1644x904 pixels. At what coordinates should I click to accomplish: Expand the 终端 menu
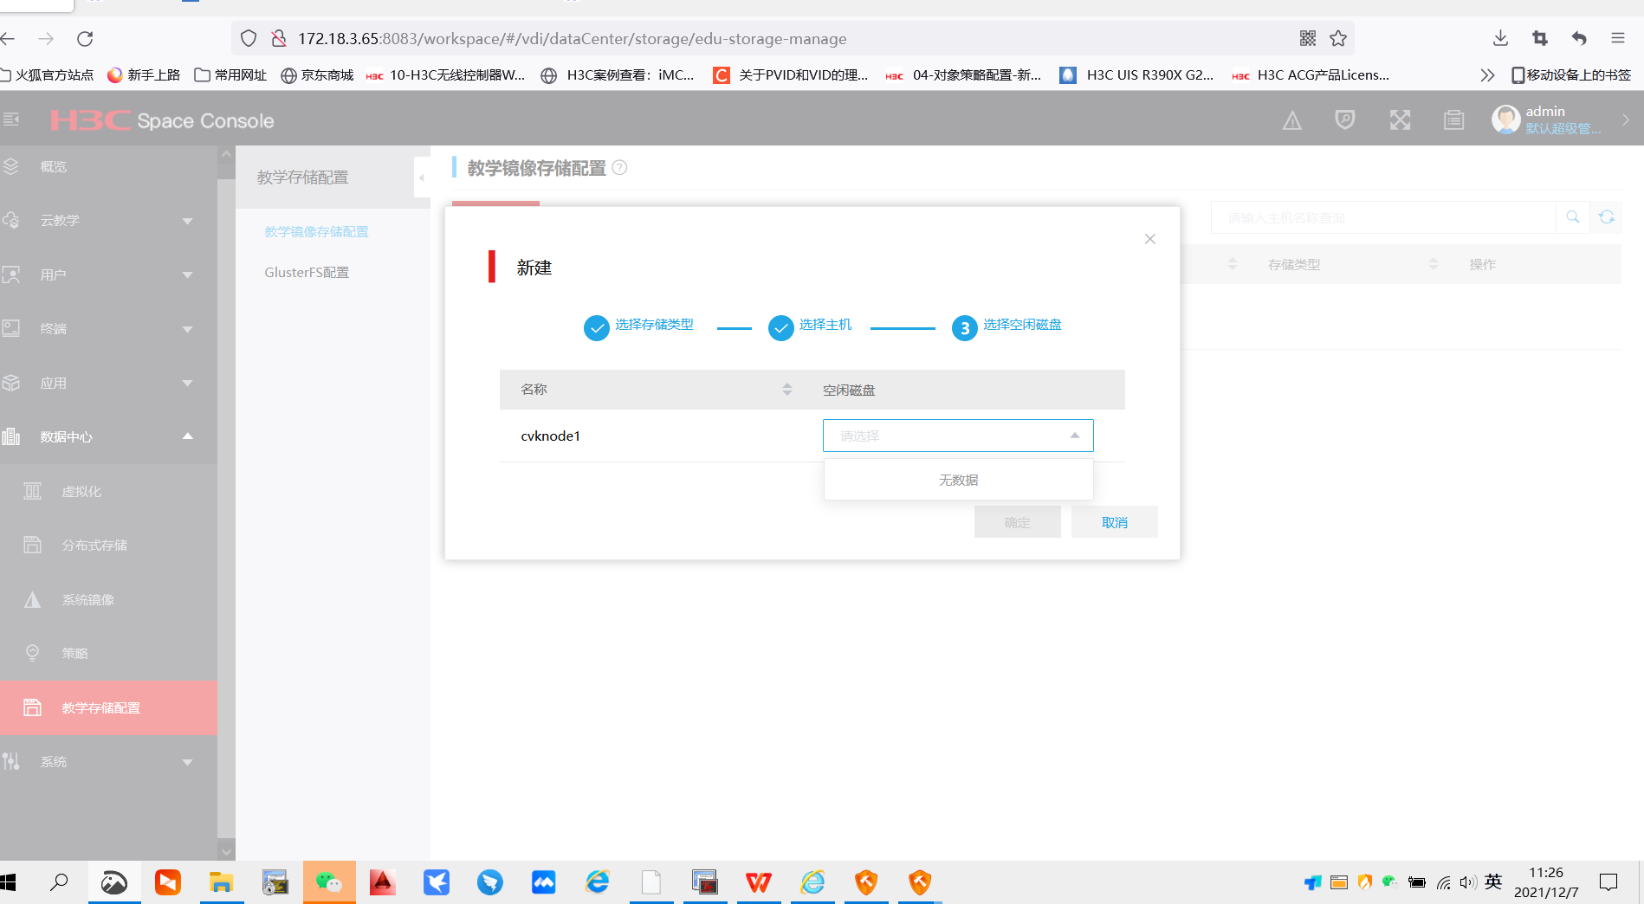pyautogui.click(x=108, y=329)
